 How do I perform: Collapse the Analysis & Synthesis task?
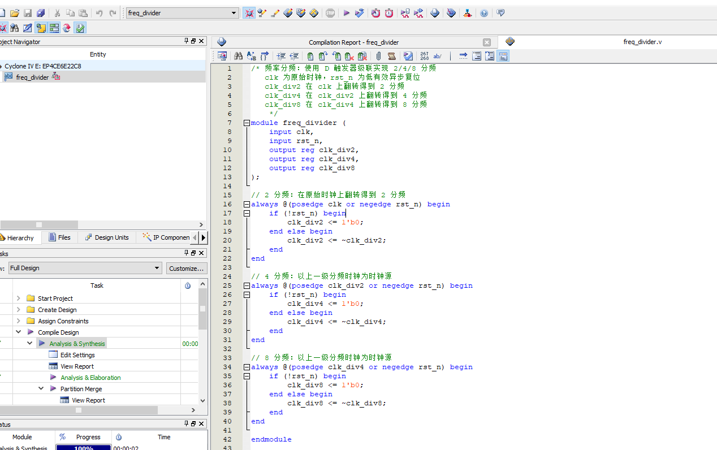[x=29, y=344]
